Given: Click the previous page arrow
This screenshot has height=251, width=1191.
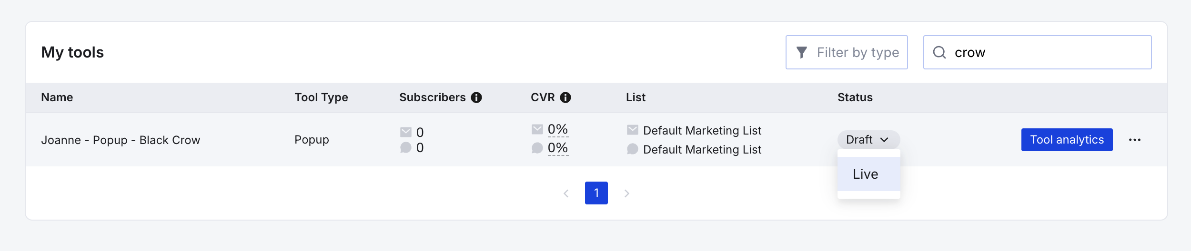Looking at the screenshot, I should pyautogui.click(x=566, y=193).
